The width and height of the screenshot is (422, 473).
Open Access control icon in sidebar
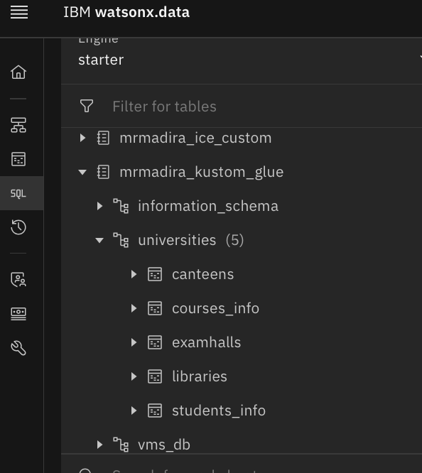coord(18,280)
